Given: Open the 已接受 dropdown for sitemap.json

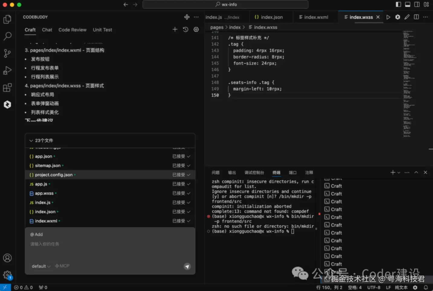Looking at the screenshot, I should click(181, 166).
